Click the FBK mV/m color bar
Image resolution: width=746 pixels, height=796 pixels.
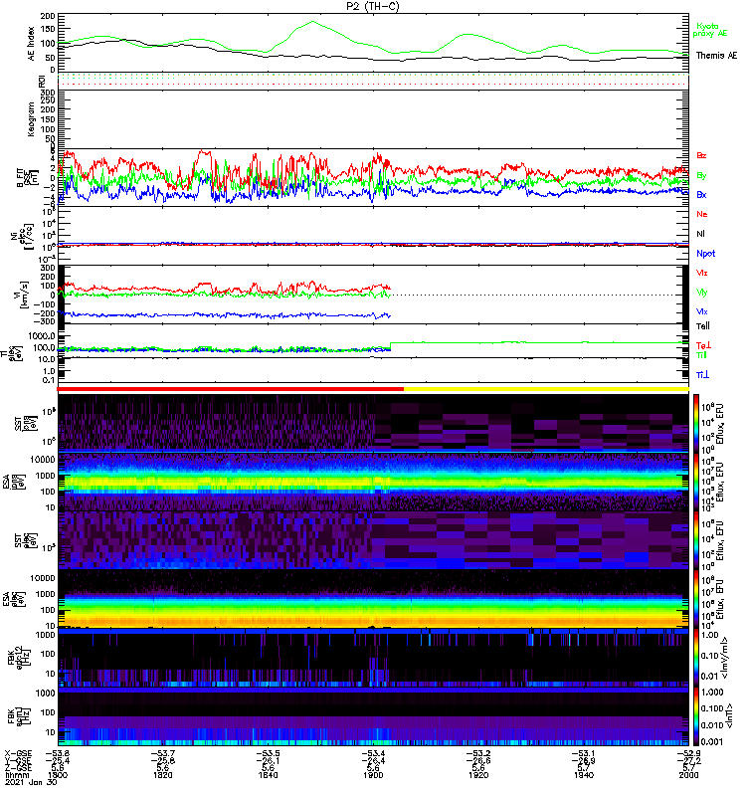click(696, 658)
